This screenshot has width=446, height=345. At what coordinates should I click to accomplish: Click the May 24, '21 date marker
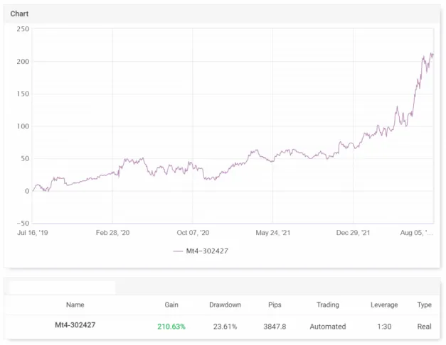[272, 232]
